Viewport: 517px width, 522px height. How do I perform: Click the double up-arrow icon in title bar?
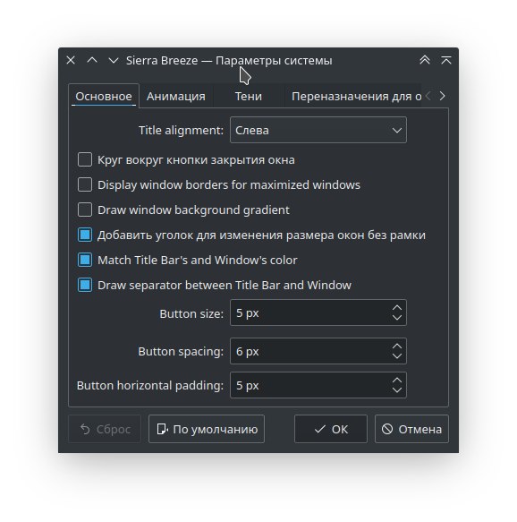click(425, 60)
